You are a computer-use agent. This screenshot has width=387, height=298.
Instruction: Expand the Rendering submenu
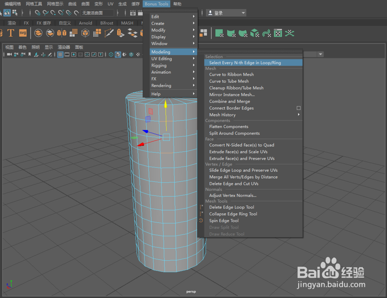173,85
